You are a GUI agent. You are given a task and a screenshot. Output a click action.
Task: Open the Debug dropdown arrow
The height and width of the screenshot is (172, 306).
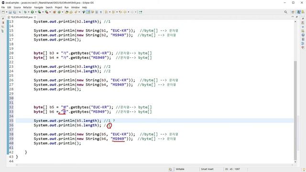(x=29, y=12)
